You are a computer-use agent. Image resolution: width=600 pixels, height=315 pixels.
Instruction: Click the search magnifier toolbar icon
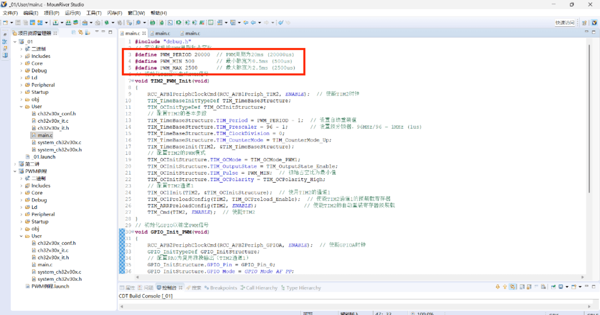point(138,22)
